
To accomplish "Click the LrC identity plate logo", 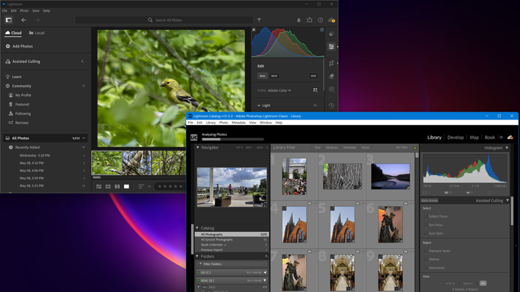I will (194, 137).
